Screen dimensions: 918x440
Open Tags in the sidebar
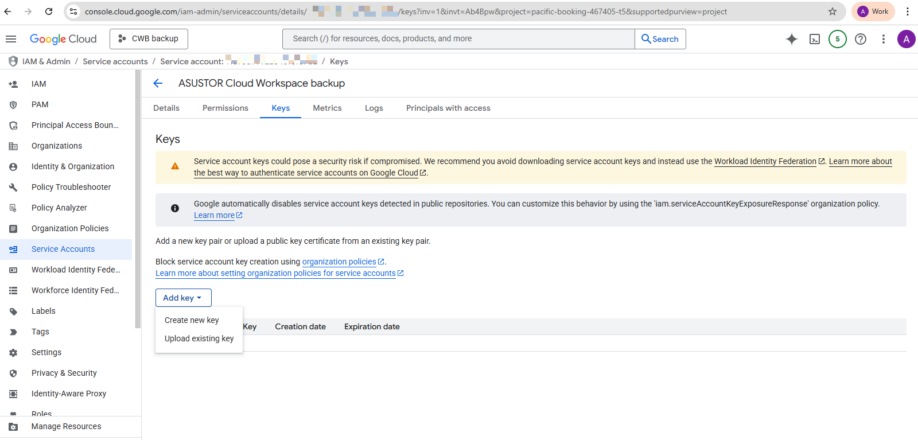[66, 332]
